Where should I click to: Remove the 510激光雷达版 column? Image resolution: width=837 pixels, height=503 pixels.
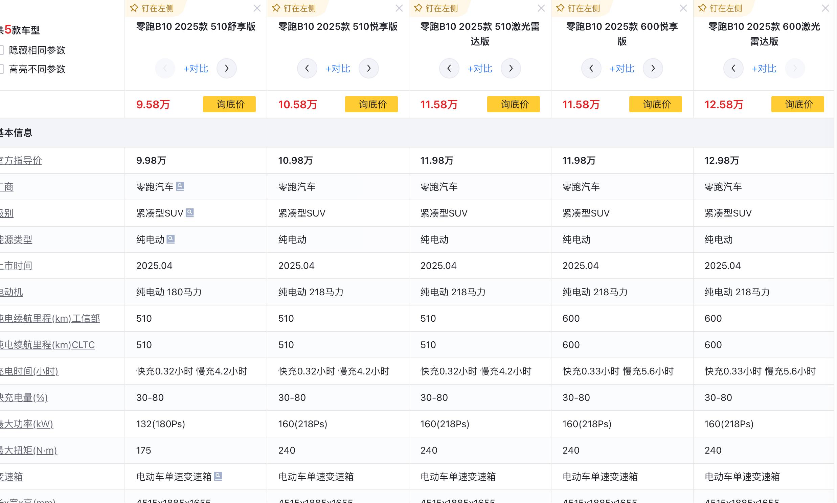pos(541,8)
